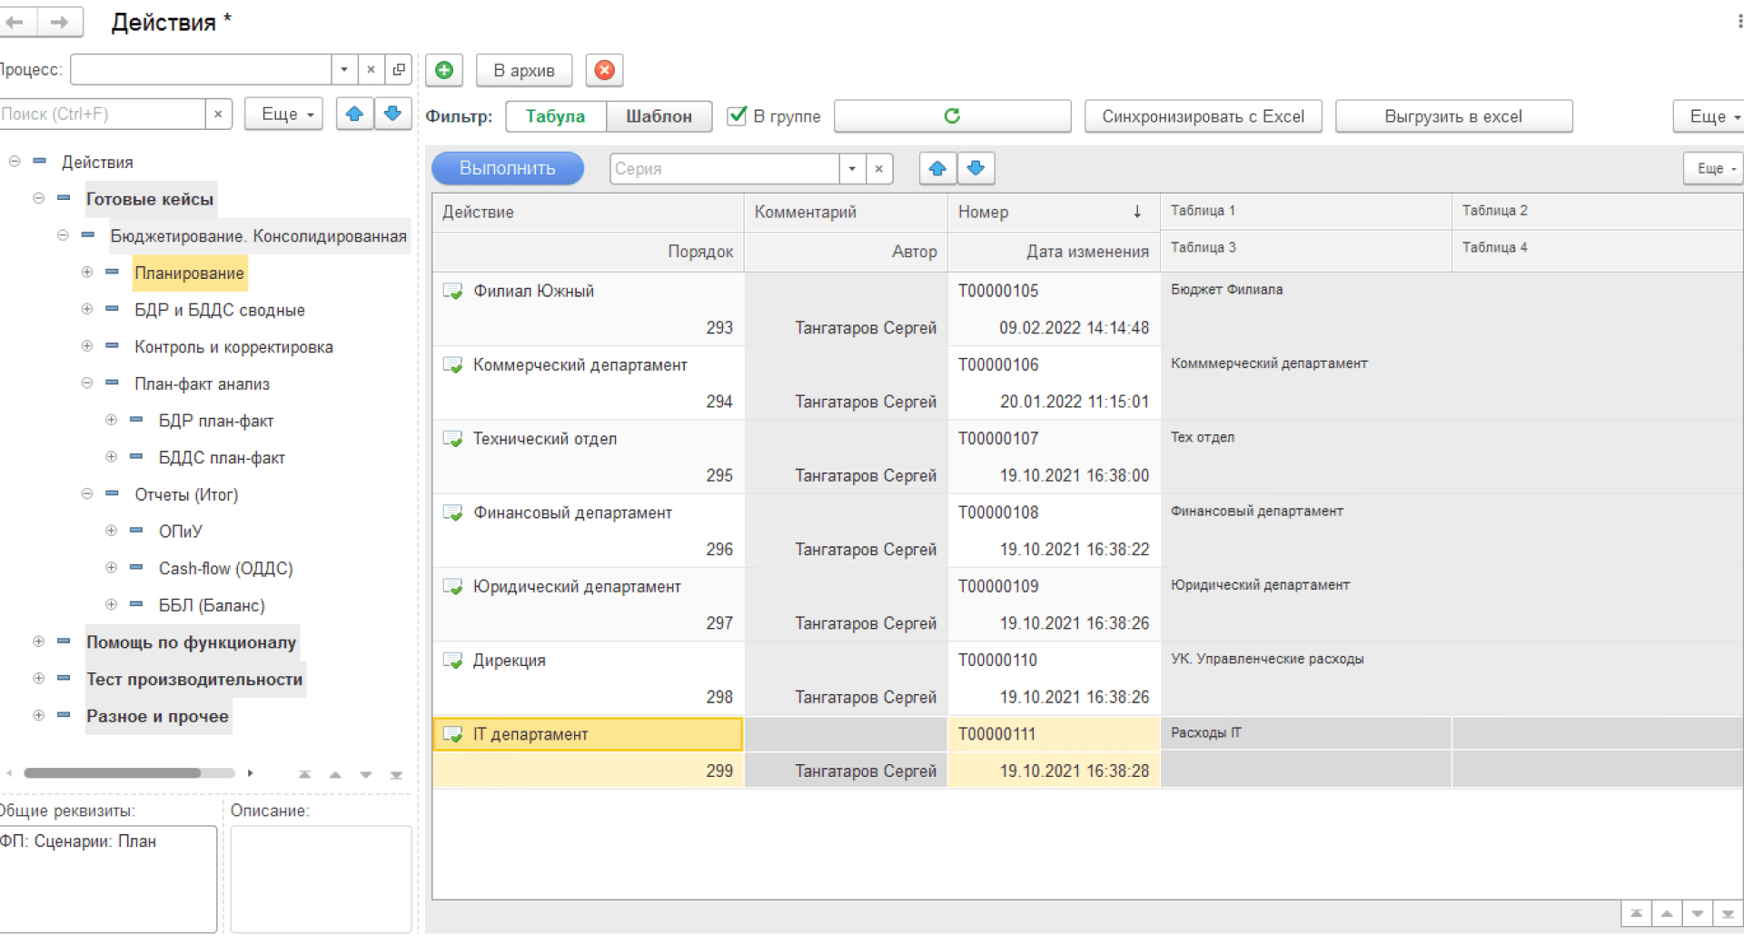Clear the Процесс field
The height and width of the screenshot is (945, 1744).
click(x=371, y=69)
